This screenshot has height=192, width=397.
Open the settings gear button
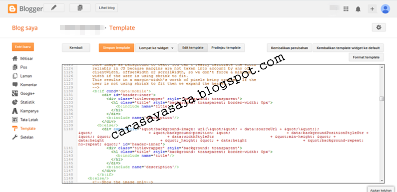pos(379,27)
